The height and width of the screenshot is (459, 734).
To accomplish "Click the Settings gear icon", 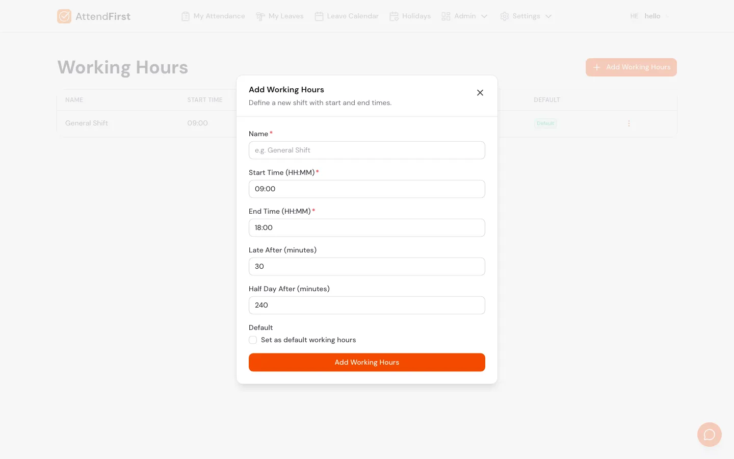I will coord(505,16).
